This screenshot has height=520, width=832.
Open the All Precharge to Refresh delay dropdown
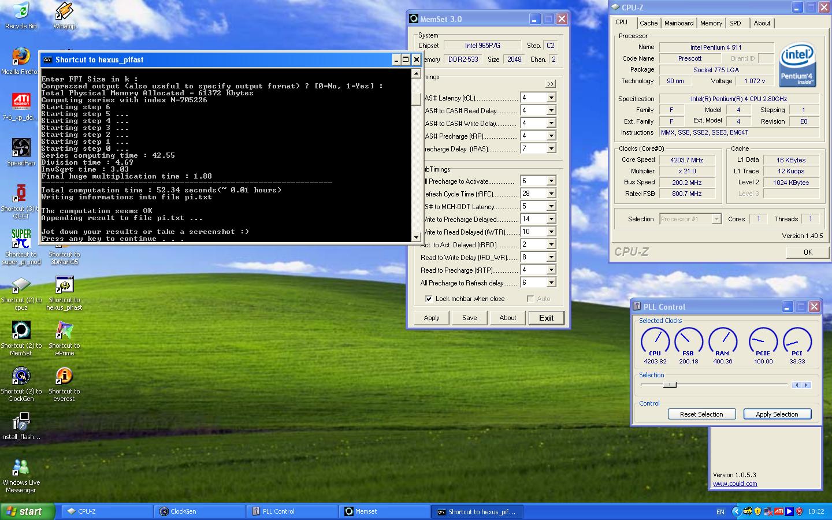click(x=551, y=283)
